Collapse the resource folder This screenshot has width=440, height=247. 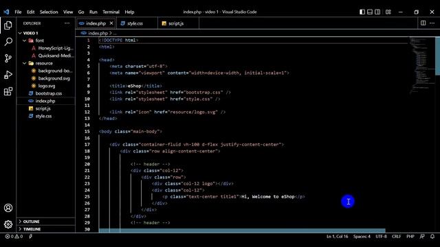pyautogui.click(x=25, y=63)
